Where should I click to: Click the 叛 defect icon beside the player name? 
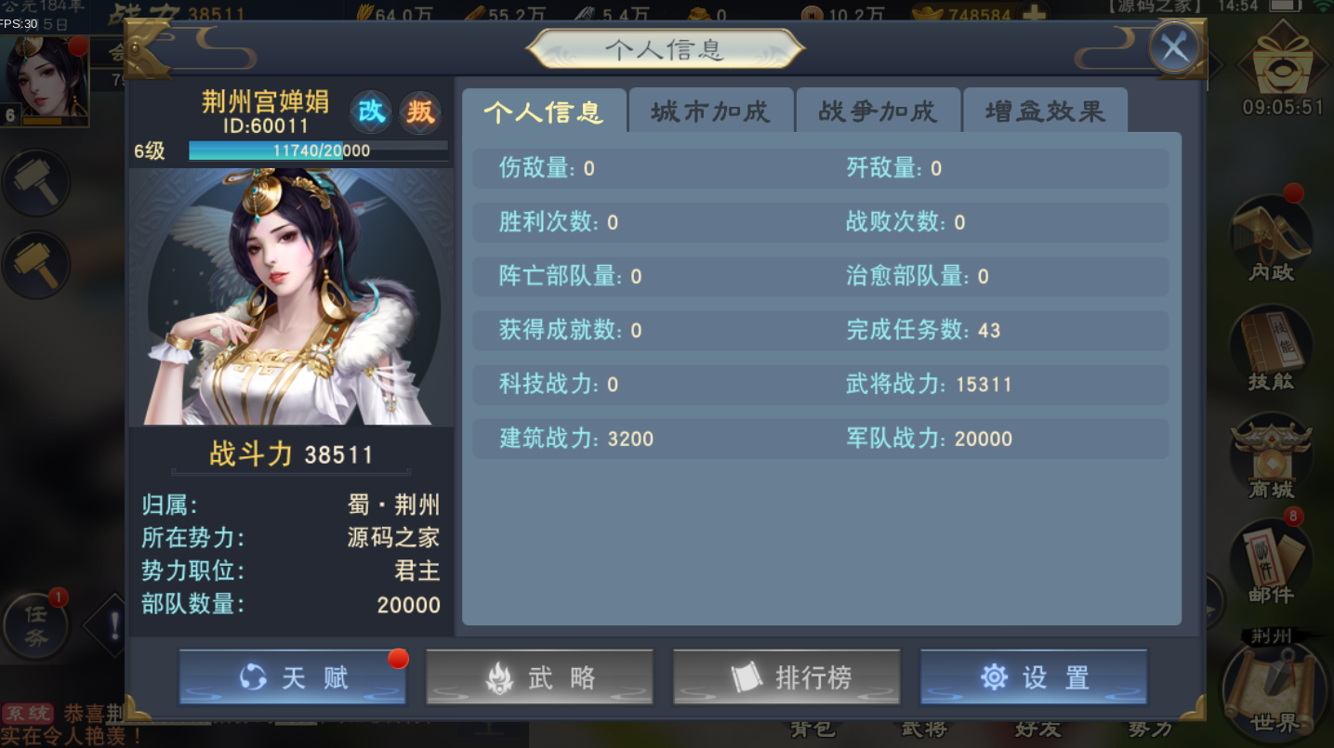tap(419, 112)
